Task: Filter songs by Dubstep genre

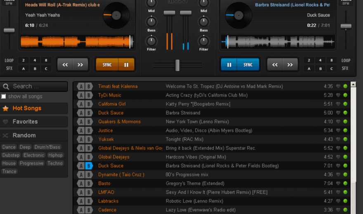Action: [x=11, y=155]
